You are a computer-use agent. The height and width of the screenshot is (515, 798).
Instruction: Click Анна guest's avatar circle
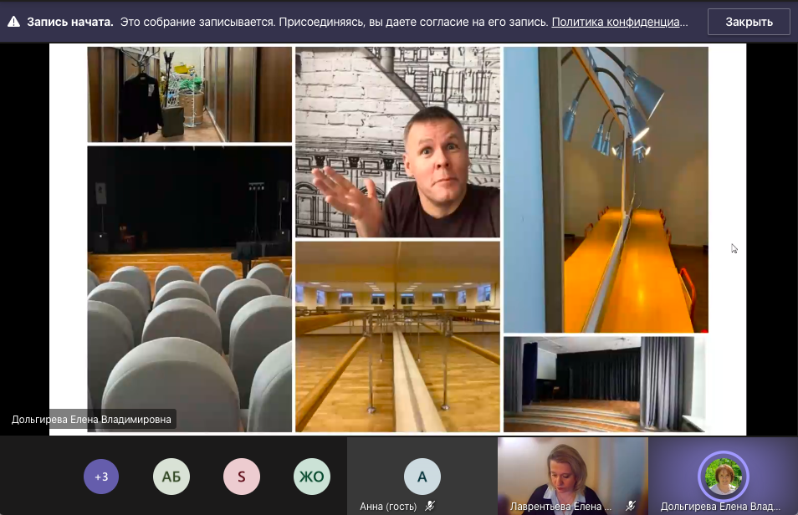point(422,477)
